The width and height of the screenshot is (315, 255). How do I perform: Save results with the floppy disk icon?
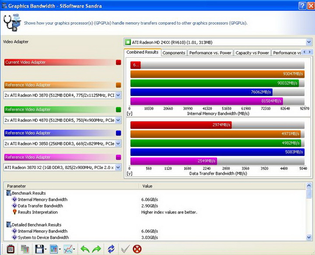(x=39, y=249)
